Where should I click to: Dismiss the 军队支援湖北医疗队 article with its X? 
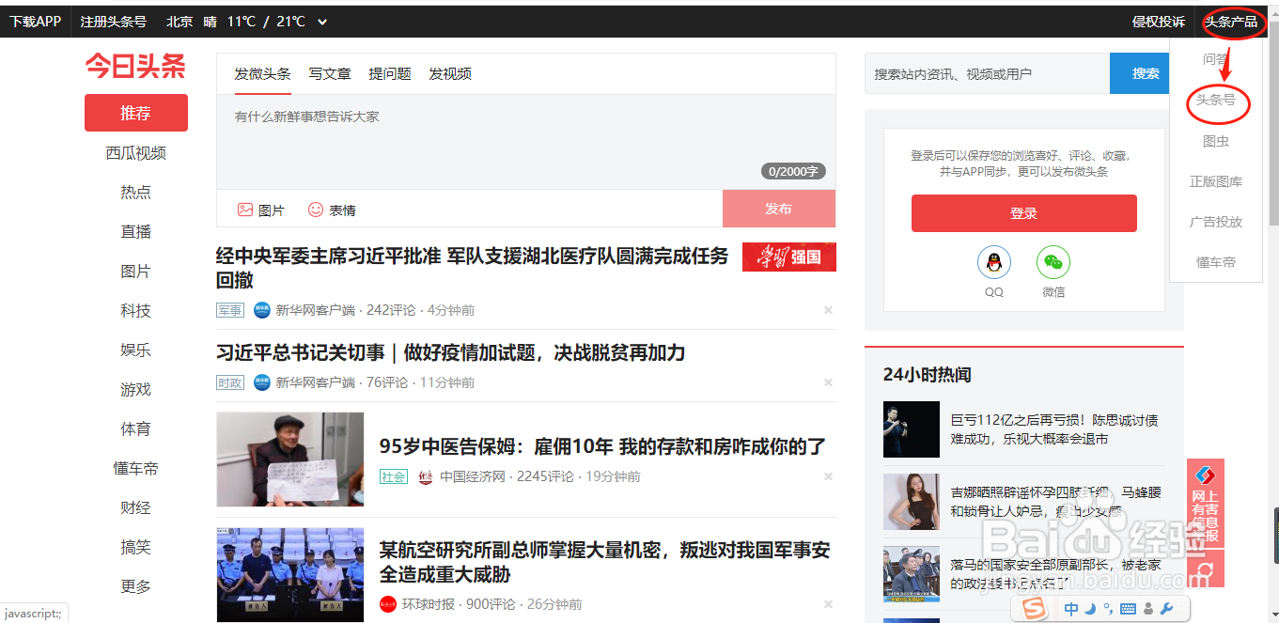pyautogui.click(x=828, y=310)
